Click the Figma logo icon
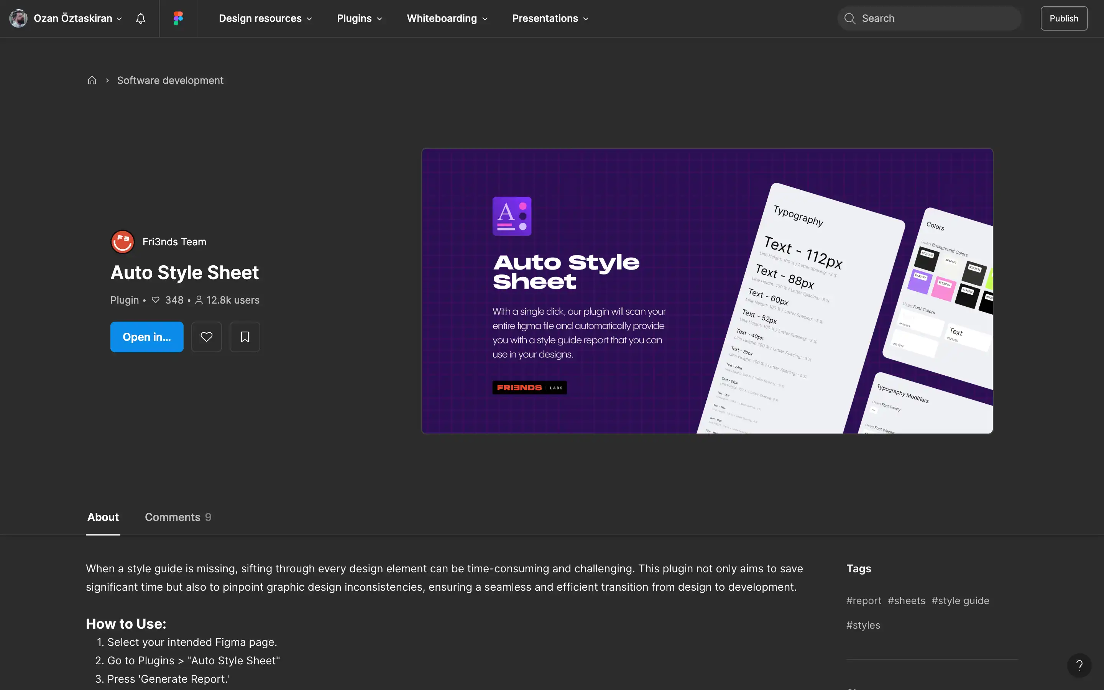This screenshot has height=690, width=1104. (x=178, y=18)
